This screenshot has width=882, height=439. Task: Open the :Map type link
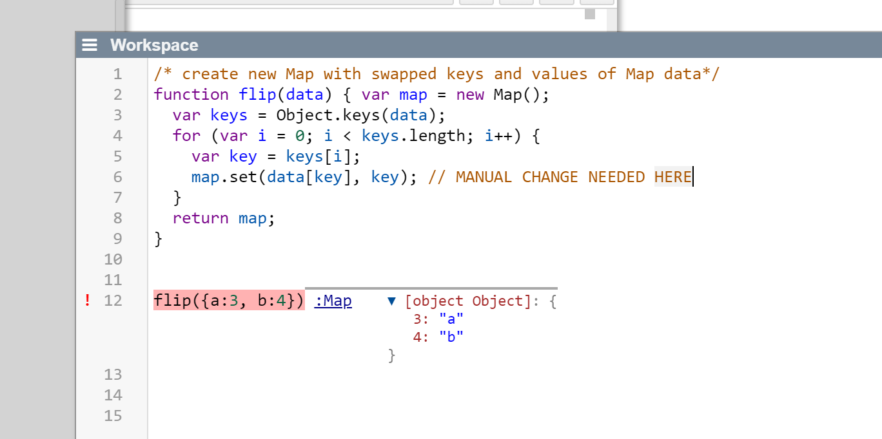click(333, 301)
